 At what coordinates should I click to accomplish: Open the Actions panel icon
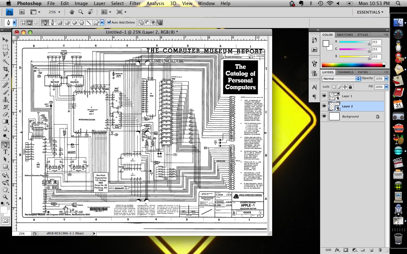[314, 50]
